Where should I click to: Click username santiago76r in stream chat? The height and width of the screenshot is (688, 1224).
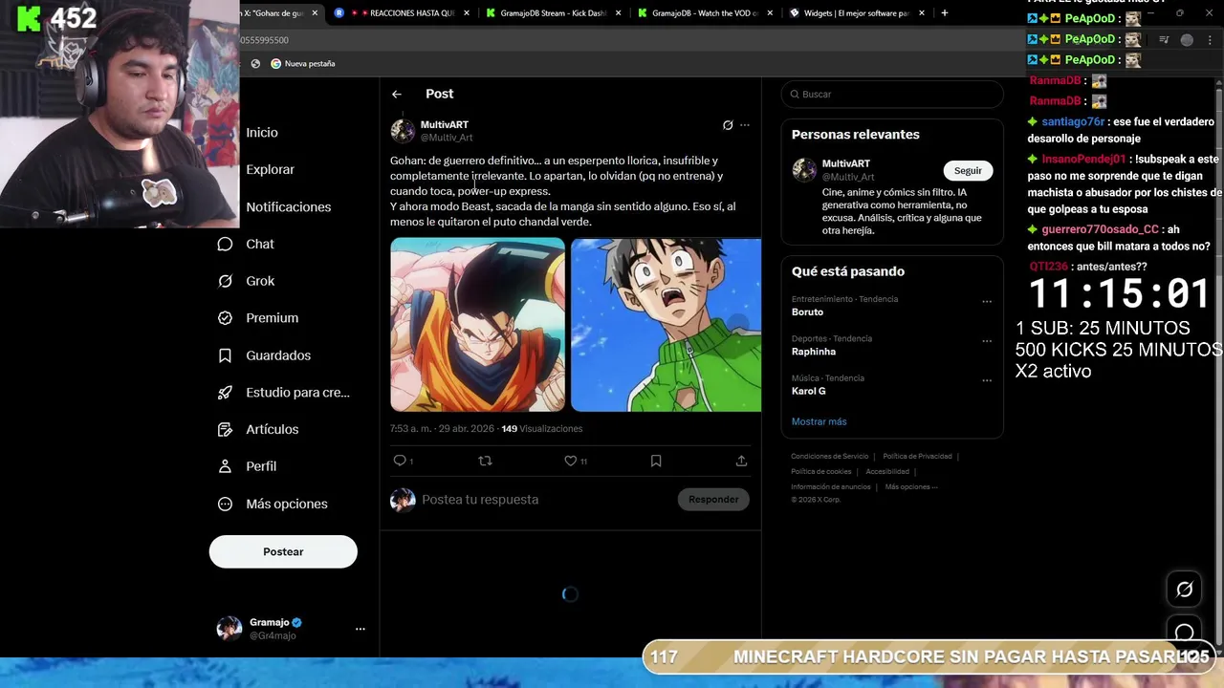(1073, 122)
